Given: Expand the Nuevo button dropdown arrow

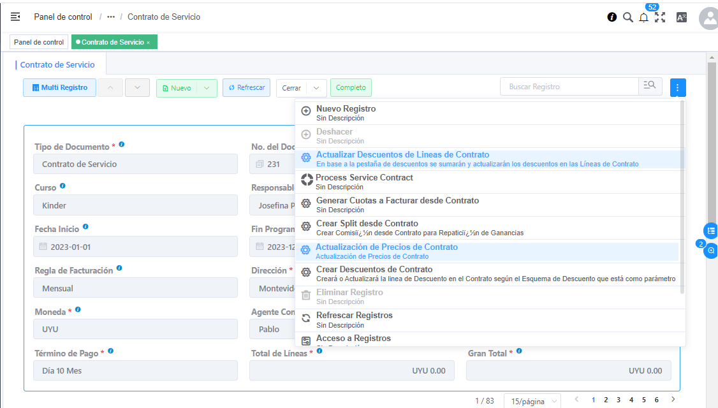Looking at the screenshot, I should click(207, 88).
